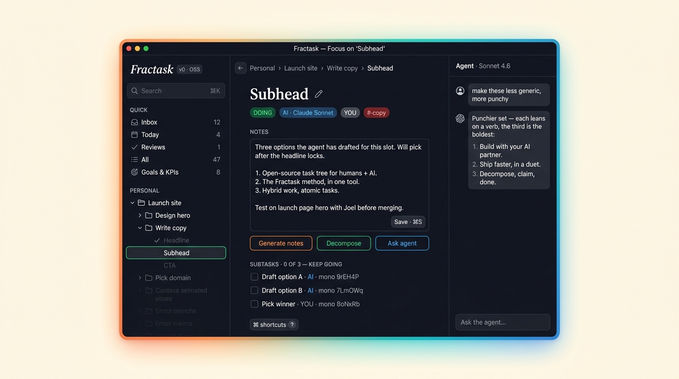Click the DOING status tag

pyautogui.click(x=263, y=113)
